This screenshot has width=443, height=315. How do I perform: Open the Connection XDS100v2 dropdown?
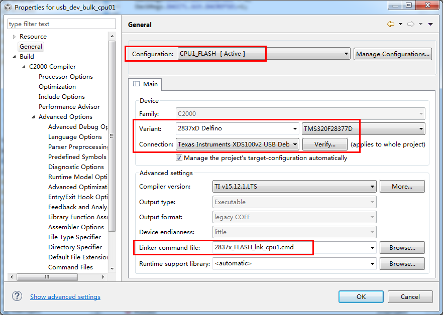click(237, 144)
